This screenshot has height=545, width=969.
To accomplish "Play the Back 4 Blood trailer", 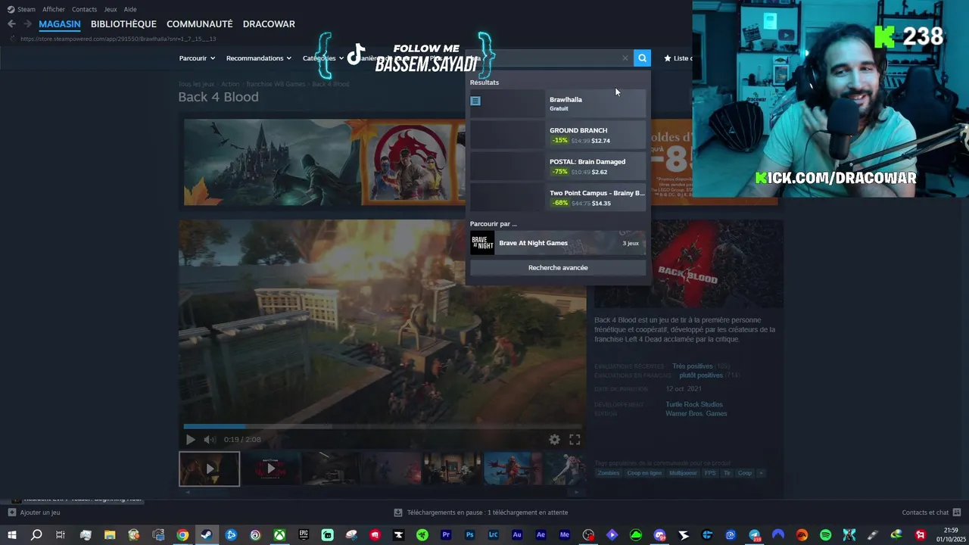I will click(x=190, y=440).
